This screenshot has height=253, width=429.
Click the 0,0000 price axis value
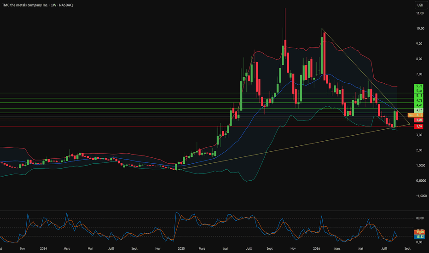[421, 181]
